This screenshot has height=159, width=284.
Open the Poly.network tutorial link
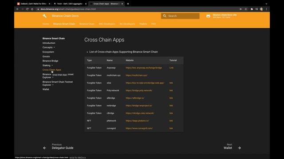point(171,91)
